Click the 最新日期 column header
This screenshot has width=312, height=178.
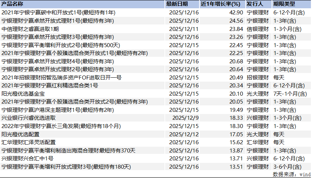[x=177, y=4]
